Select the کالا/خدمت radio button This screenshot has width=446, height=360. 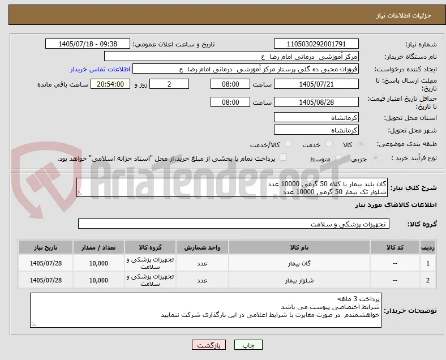click(x=288, y=144)
